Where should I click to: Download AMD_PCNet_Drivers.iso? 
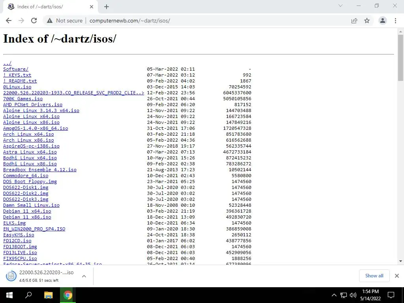33,105
